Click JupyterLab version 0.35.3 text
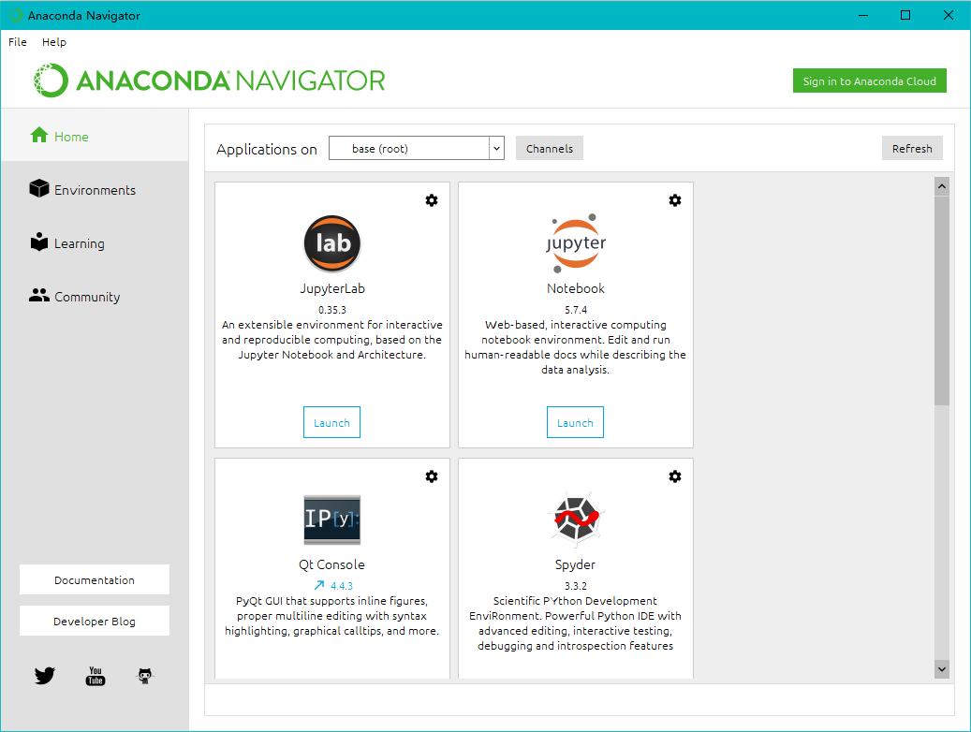This screenshot has width=971, height=732. 331,310
